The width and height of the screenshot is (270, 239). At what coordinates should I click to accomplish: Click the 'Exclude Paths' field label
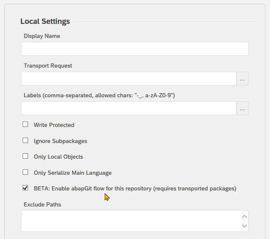click(x=42, y=204)
